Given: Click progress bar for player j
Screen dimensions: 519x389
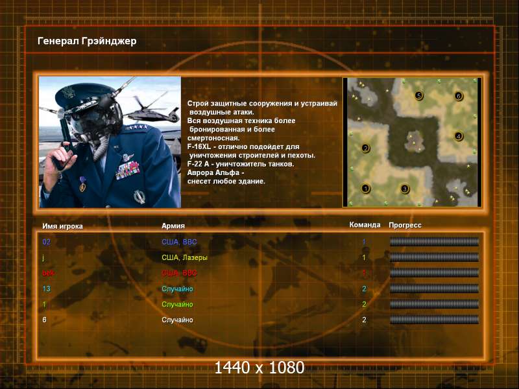Looking at the screenshot, I should click(x=434, y=257).
